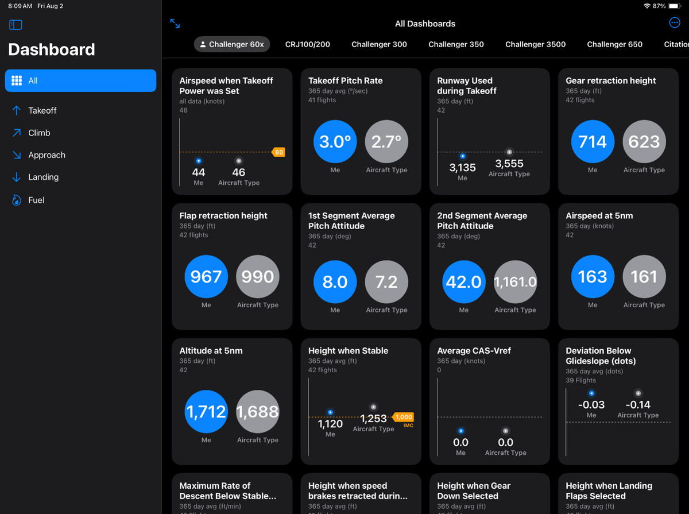Tap the Me bubble on Airspeed at 5nm
Screen dimensions: 689x514
tap(593, 276)
